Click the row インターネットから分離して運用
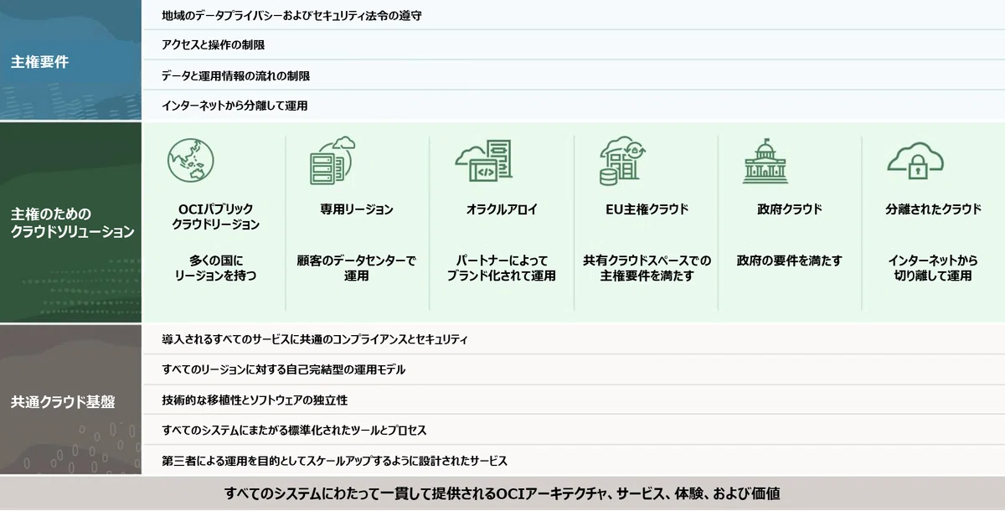This screenshot has width=1005, height=511. point(573,106)
